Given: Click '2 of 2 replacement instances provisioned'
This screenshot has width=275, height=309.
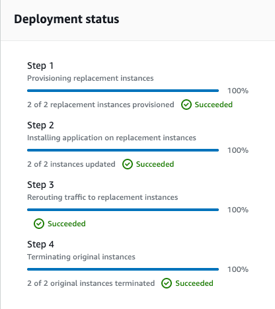Looking at the screenshot, I should point(100,105).
